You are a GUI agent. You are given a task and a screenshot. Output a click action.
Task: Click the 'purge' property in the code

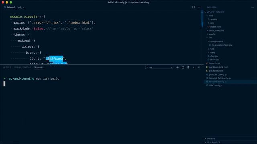point(19,23)
